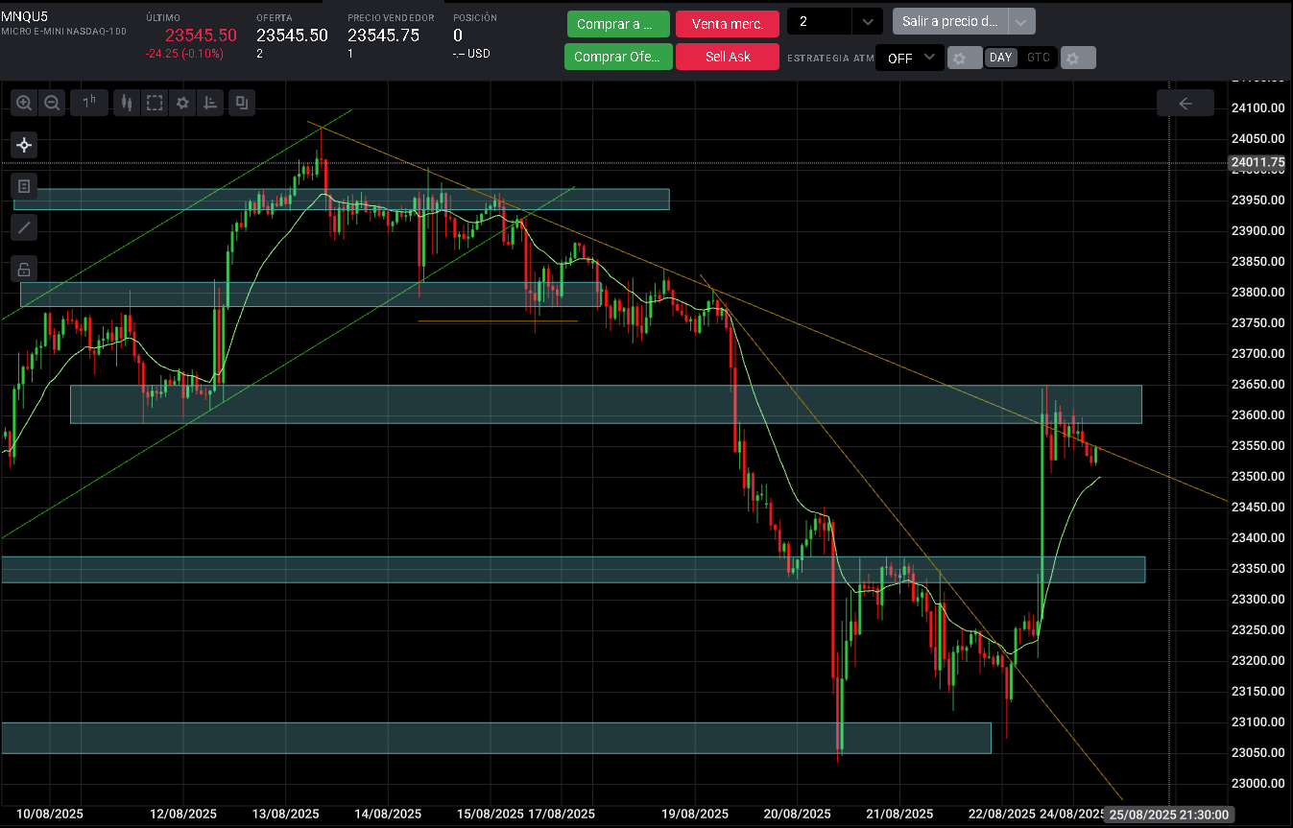Click the padlock lock drawings icon
1293x828 pixels.
24,269
